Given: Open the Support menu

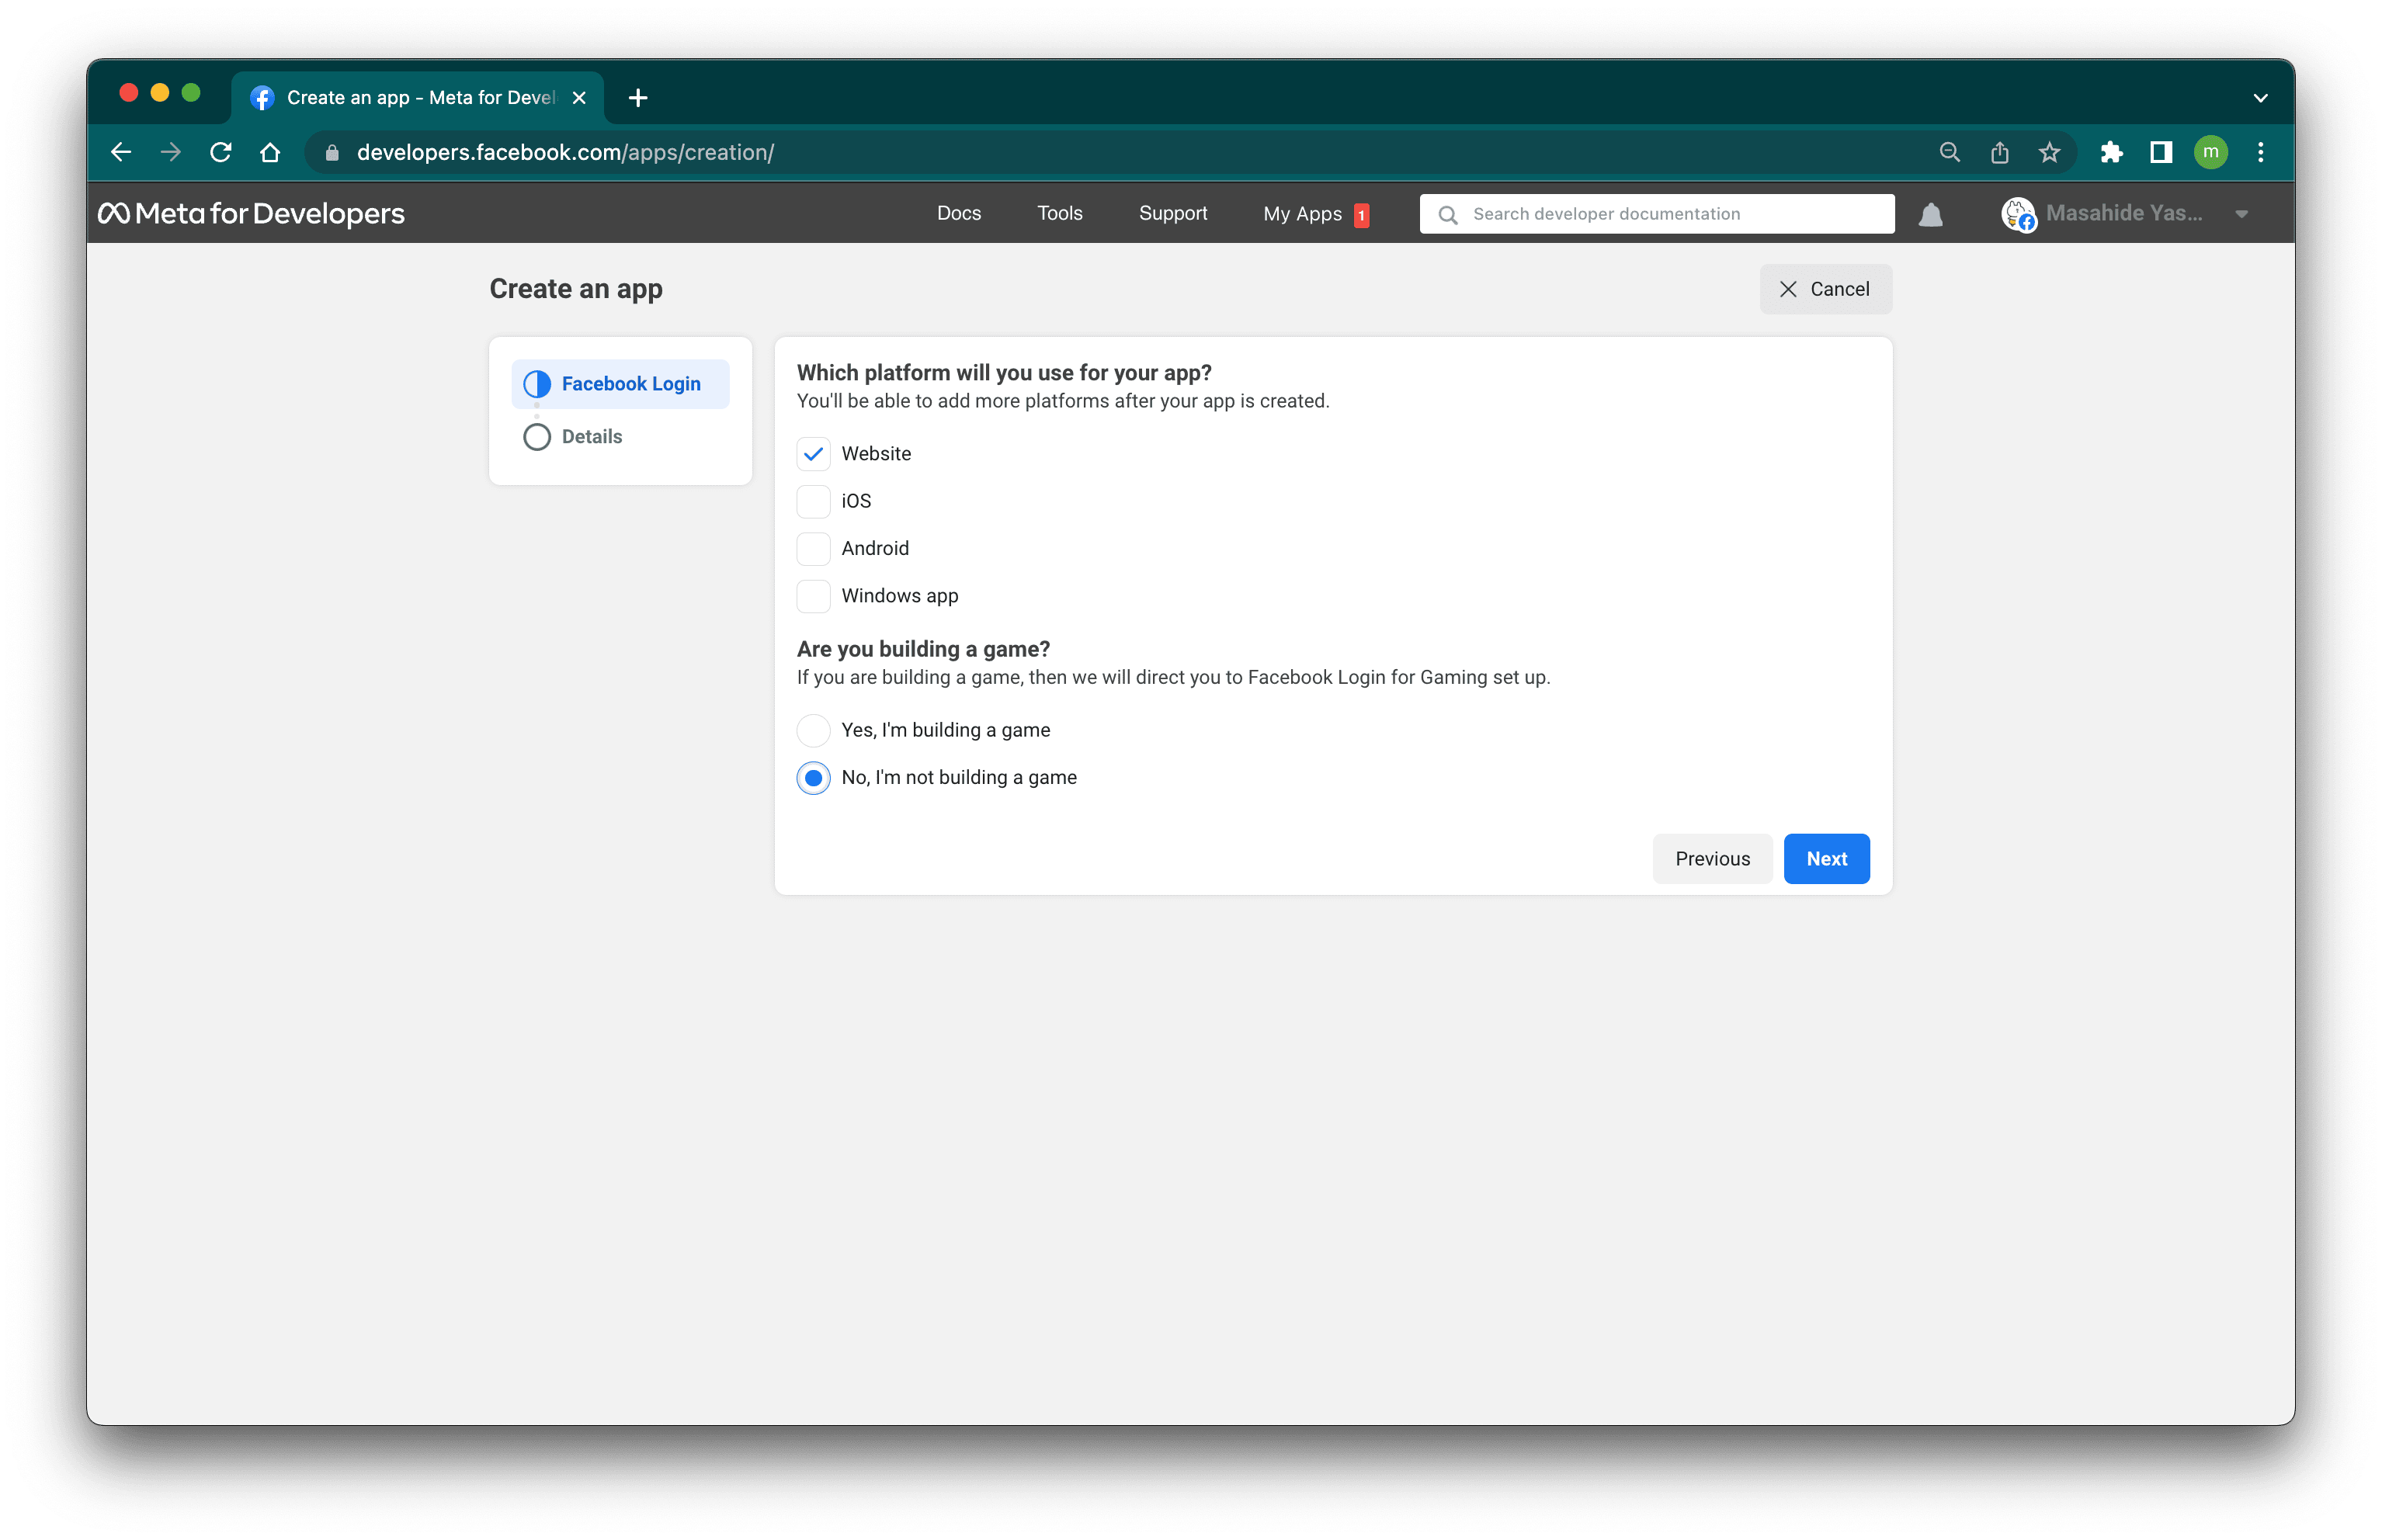Looking at the screenshot, I should 1172,213.
